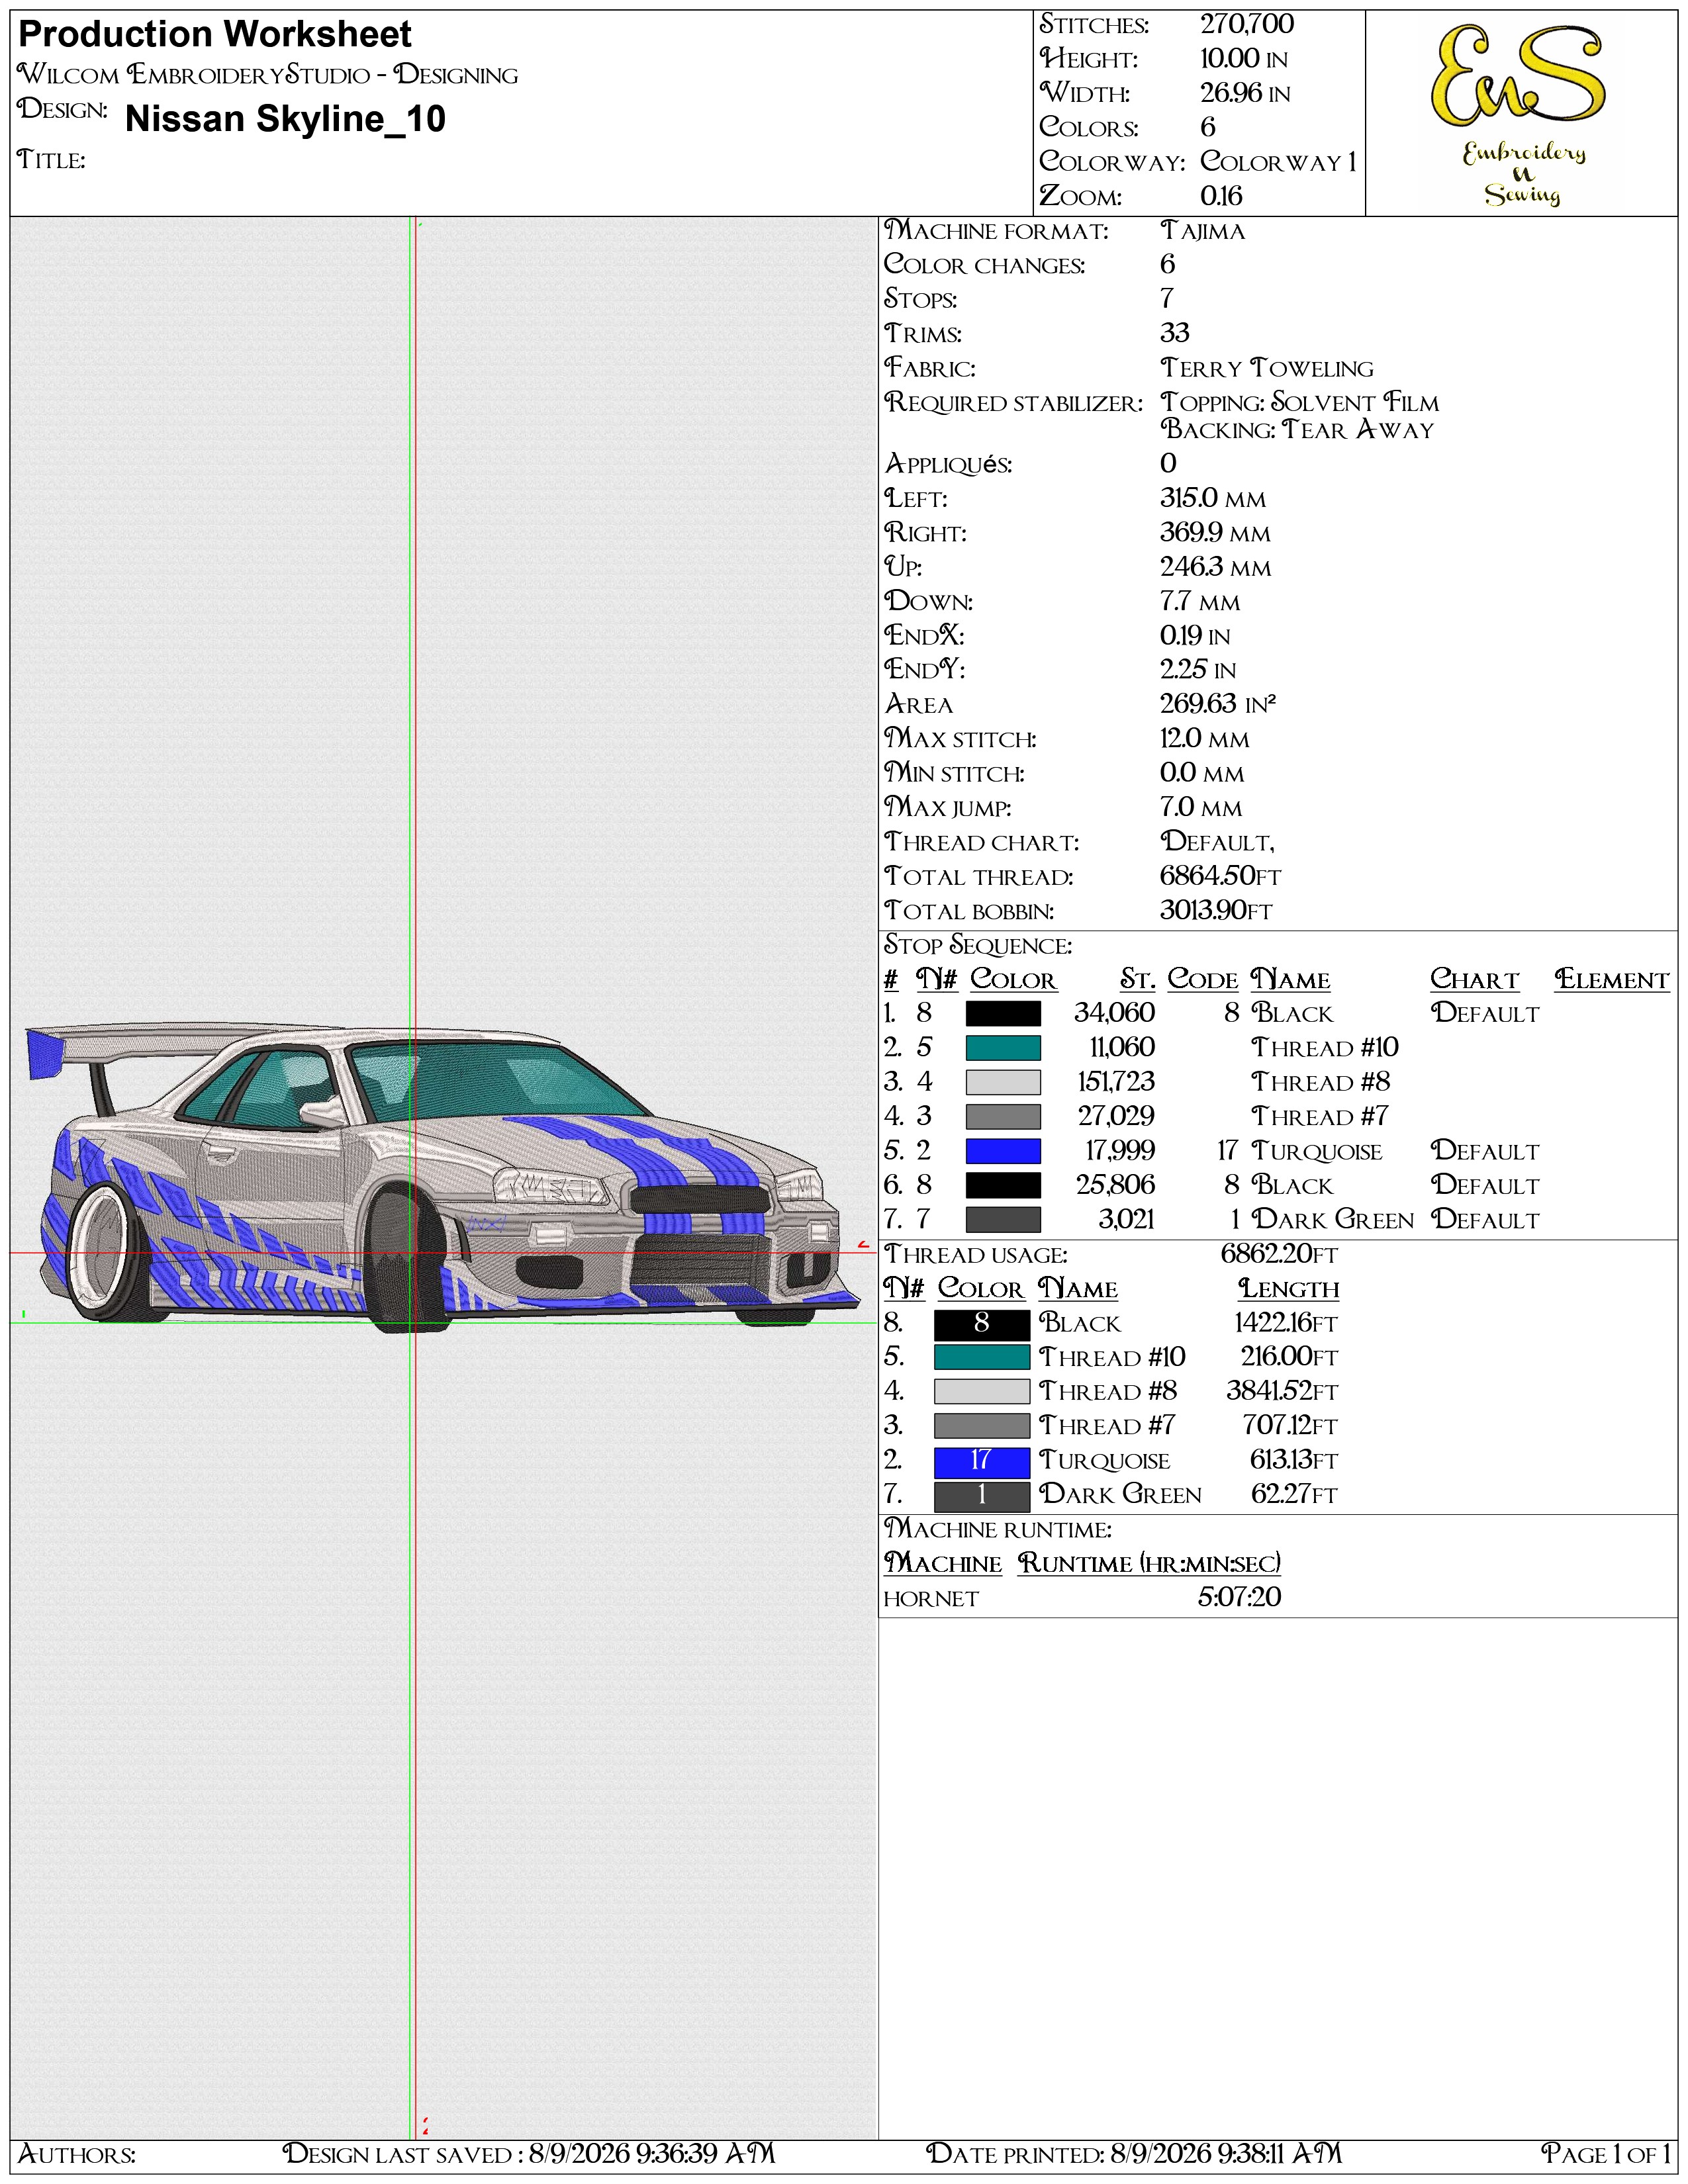Screen dimensions: 1688x2184
Task: Click "Topping: Solvent Film" stabilizer text
Action: coord(1300,403)
